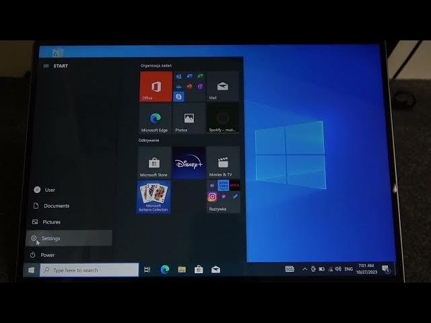The height and width of the screenshot is (323, 431).
Task: Click the 'Organizacja zadań' group heading
Action: (156, 66)
